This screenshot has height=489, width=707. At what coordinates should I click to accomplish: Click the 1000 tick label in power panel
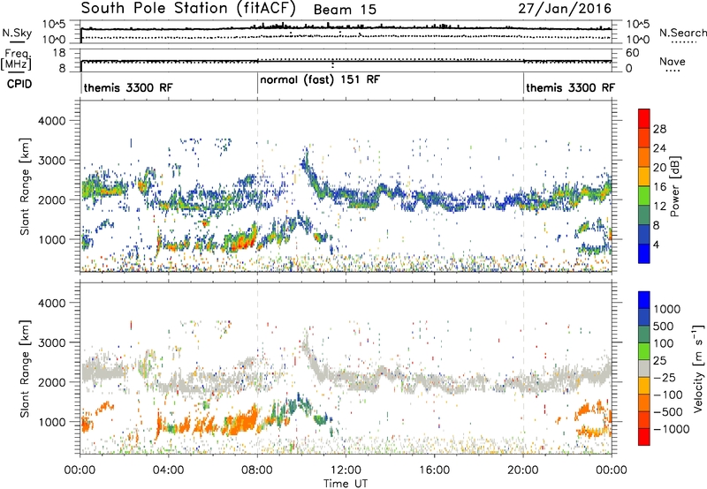click(x=51, y=239)
